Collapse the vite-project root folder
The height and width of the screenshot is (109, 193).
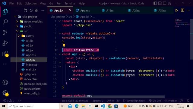tap(15, 17)
